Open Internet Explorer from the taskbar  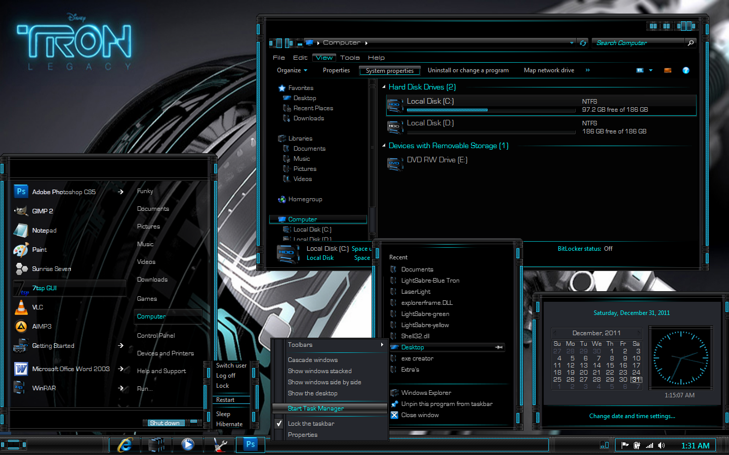click(125, 445)
